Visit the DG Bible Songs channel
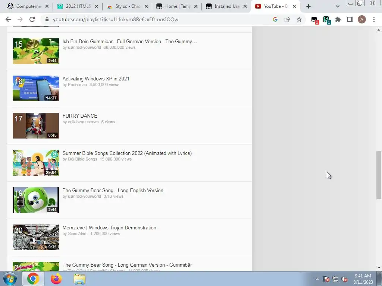 coord(82,159)
